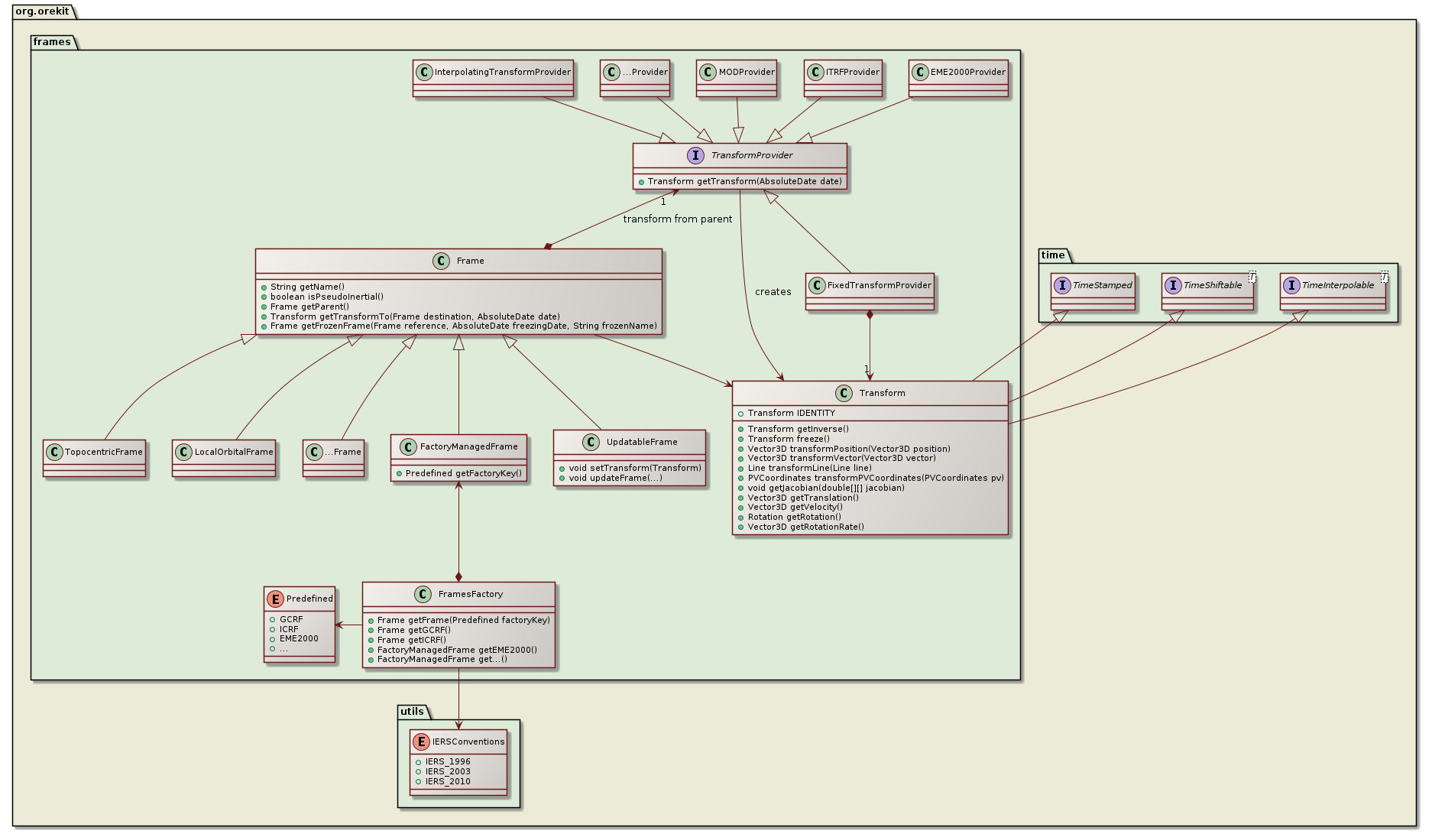
Task: Click the org.orekit package tab label
Action: (42, 11)
